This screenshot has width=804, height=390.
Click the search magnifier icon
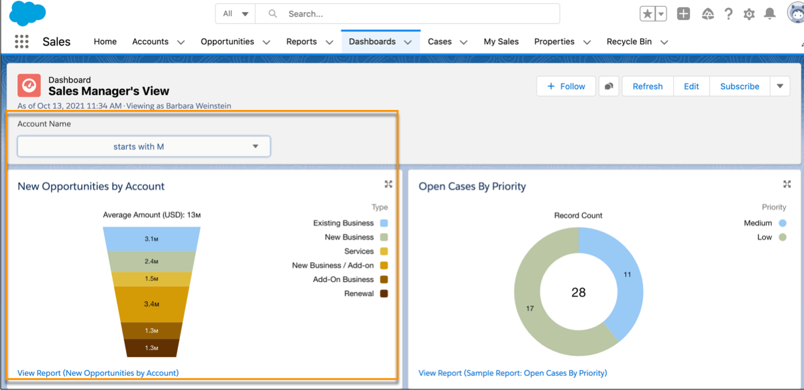[x=273, y=14]
